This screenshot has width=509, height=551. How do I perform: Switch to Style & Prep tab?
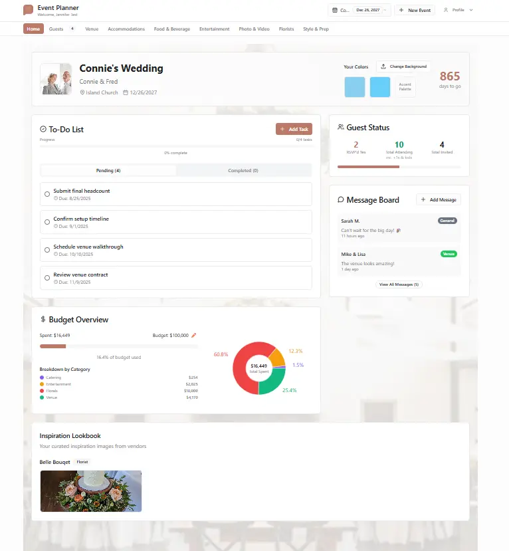coord(316,29)
